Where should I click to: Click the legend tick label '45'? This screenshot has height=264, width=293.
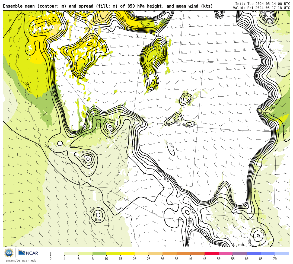[x=205, y=259]
